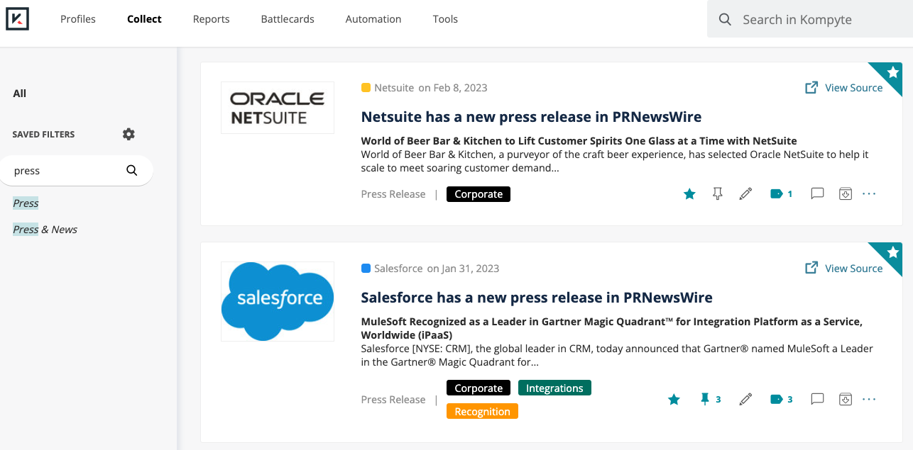The width and height of the screenshot is (913, 450).
Task: Switch to the Automation section
Action: click(373, 19)
